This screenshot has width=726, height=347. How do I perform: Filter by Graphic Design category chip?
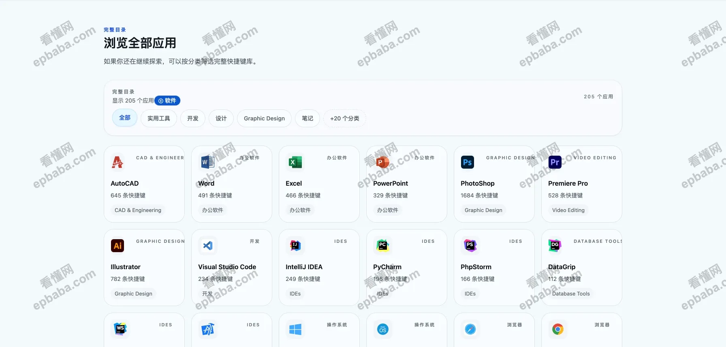(264, 118)
